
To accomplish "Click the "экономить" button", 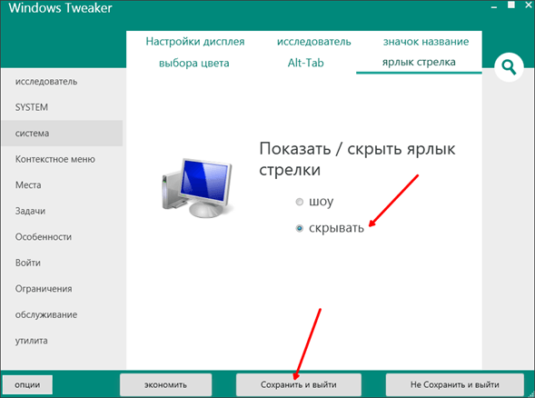I will coord(165,384).
